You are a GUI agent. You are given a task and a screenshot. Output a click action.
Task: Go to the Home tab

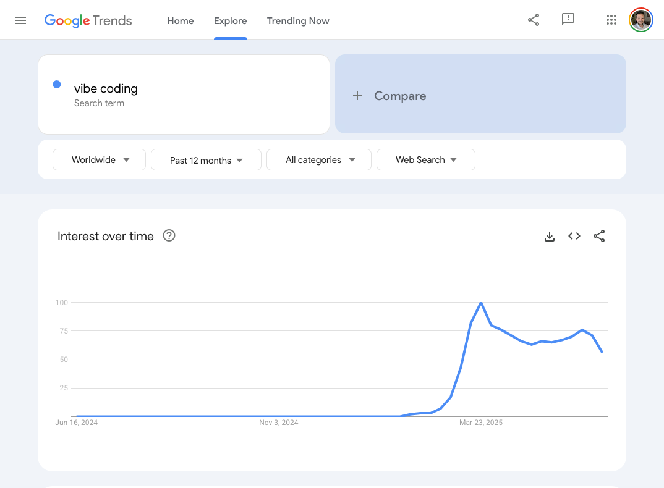[181, 21]
